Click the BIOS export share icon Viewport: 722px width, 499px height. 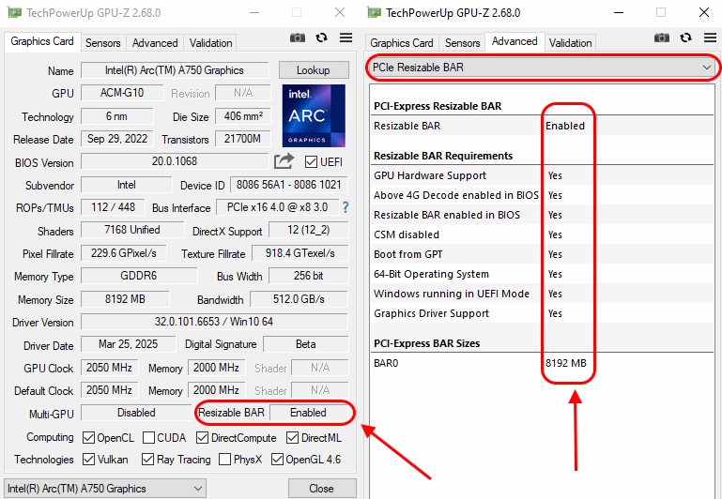pyautogui.click(x=284, y=161)
